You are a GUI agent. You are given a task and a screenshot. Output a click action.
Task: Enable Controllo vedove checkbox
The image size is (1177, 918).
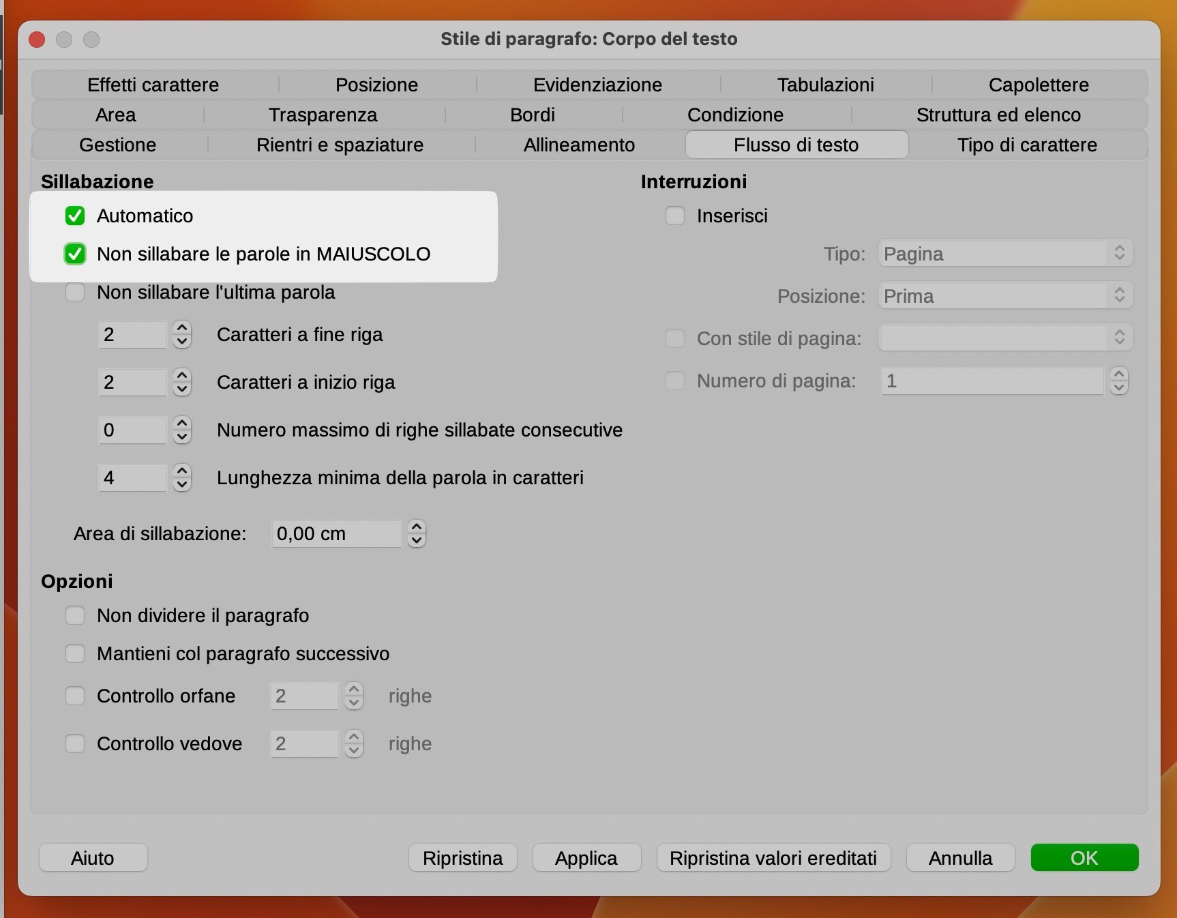(75, 743)
